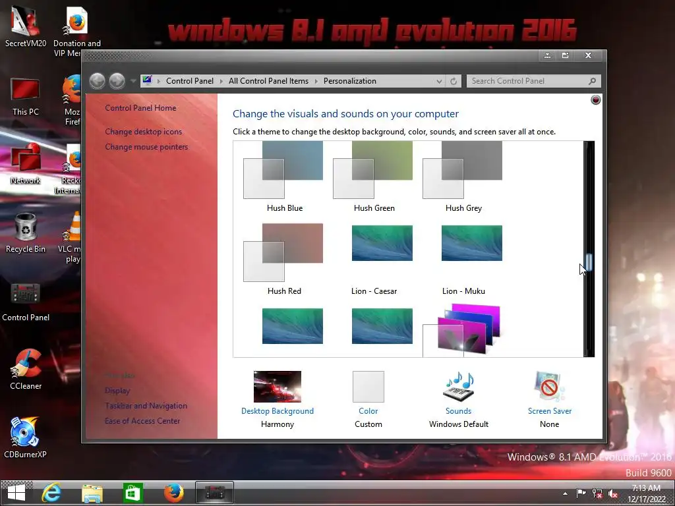Click the refresh button in address bar
The image size is (675, 506).
[x=454, y=81]
